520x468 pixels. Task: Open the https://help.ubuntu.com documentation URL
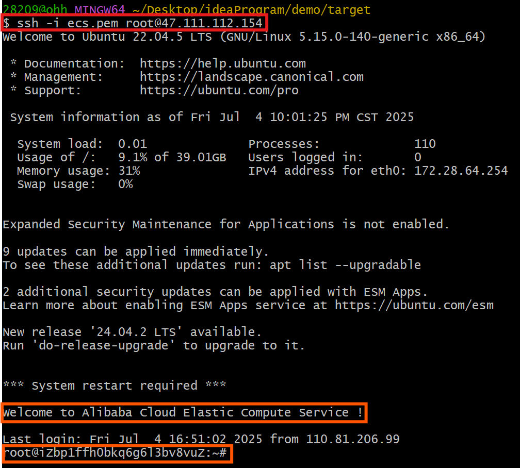222,63
